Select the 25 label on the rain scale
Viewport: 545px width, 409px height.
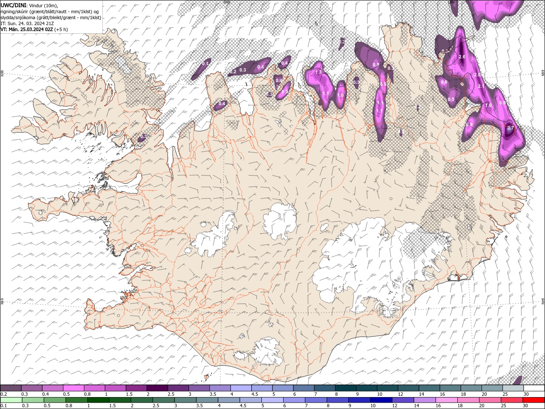tap(504, 406)
